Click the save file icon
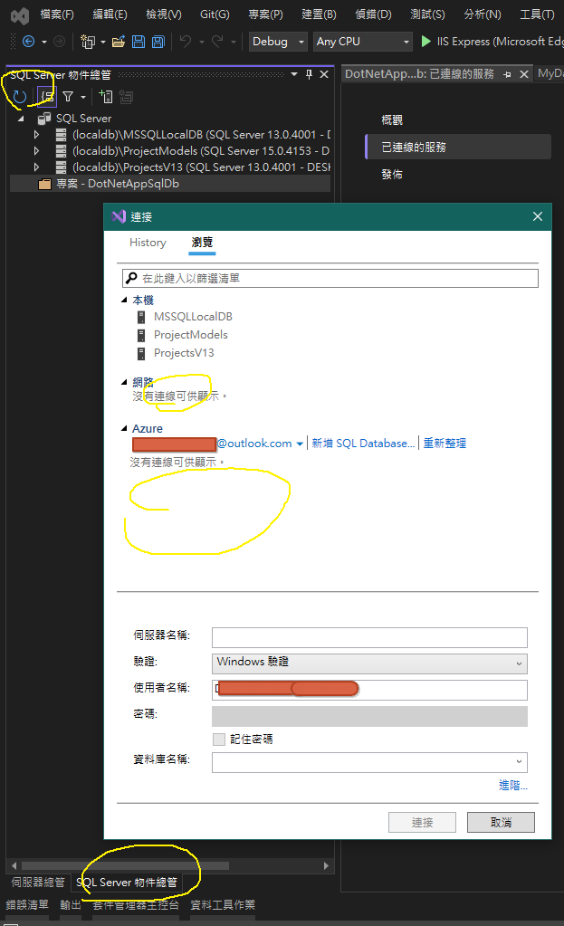The height and width of the screenshot is (926, 564). click(x=139, y=42)
